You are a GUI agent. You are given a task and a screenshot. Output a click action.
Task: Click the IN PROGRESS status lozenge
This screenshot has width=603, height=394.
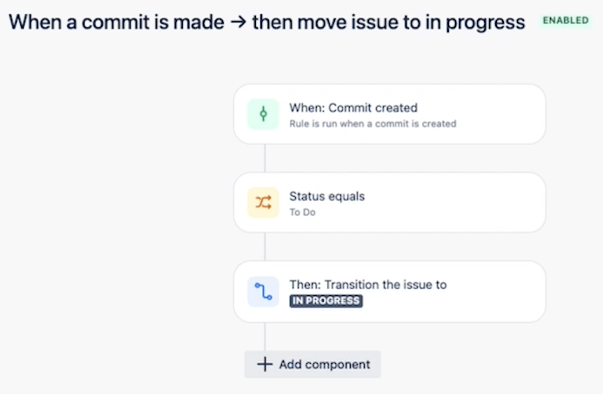326,301
